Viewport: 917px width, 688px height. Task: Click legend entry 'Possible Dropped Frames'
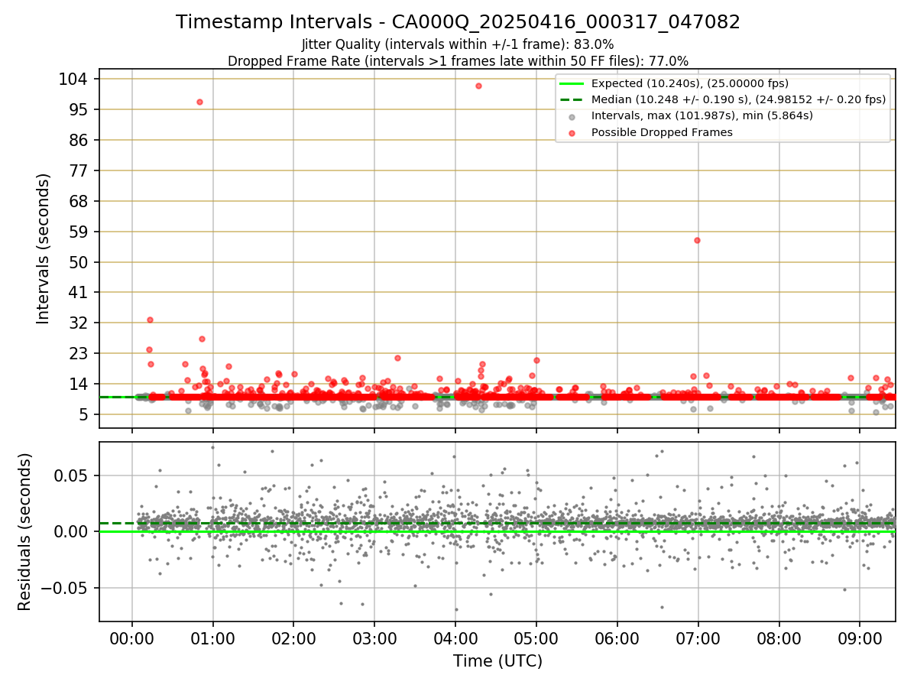pos(662,132)
